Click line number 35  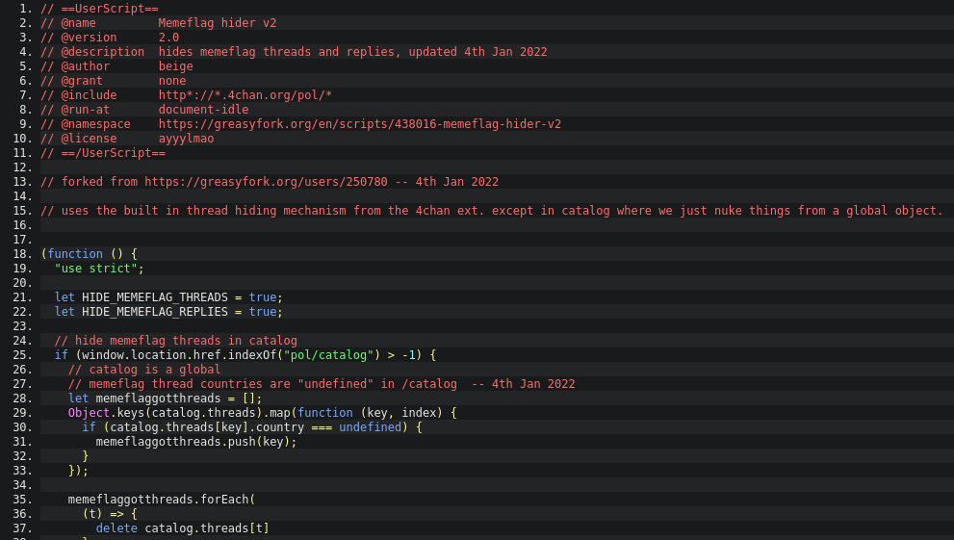coord(22,500)
